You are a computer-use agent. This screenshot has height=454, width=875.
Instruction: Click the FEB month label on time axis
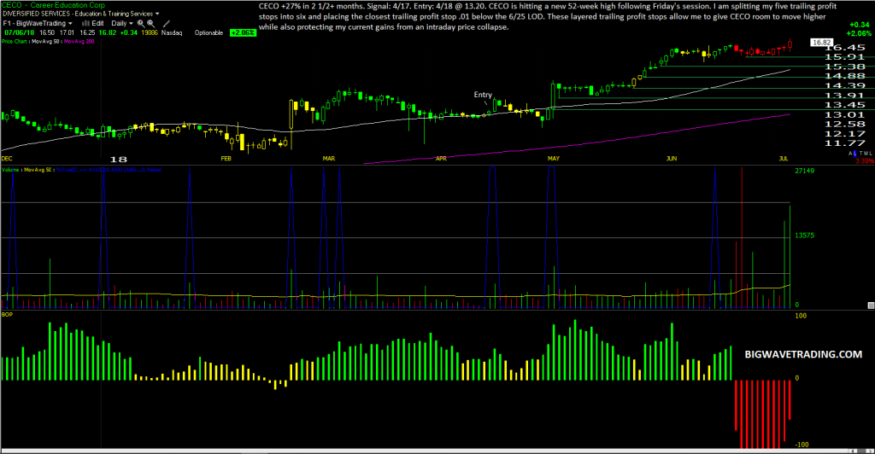click(x=226, y=159)
